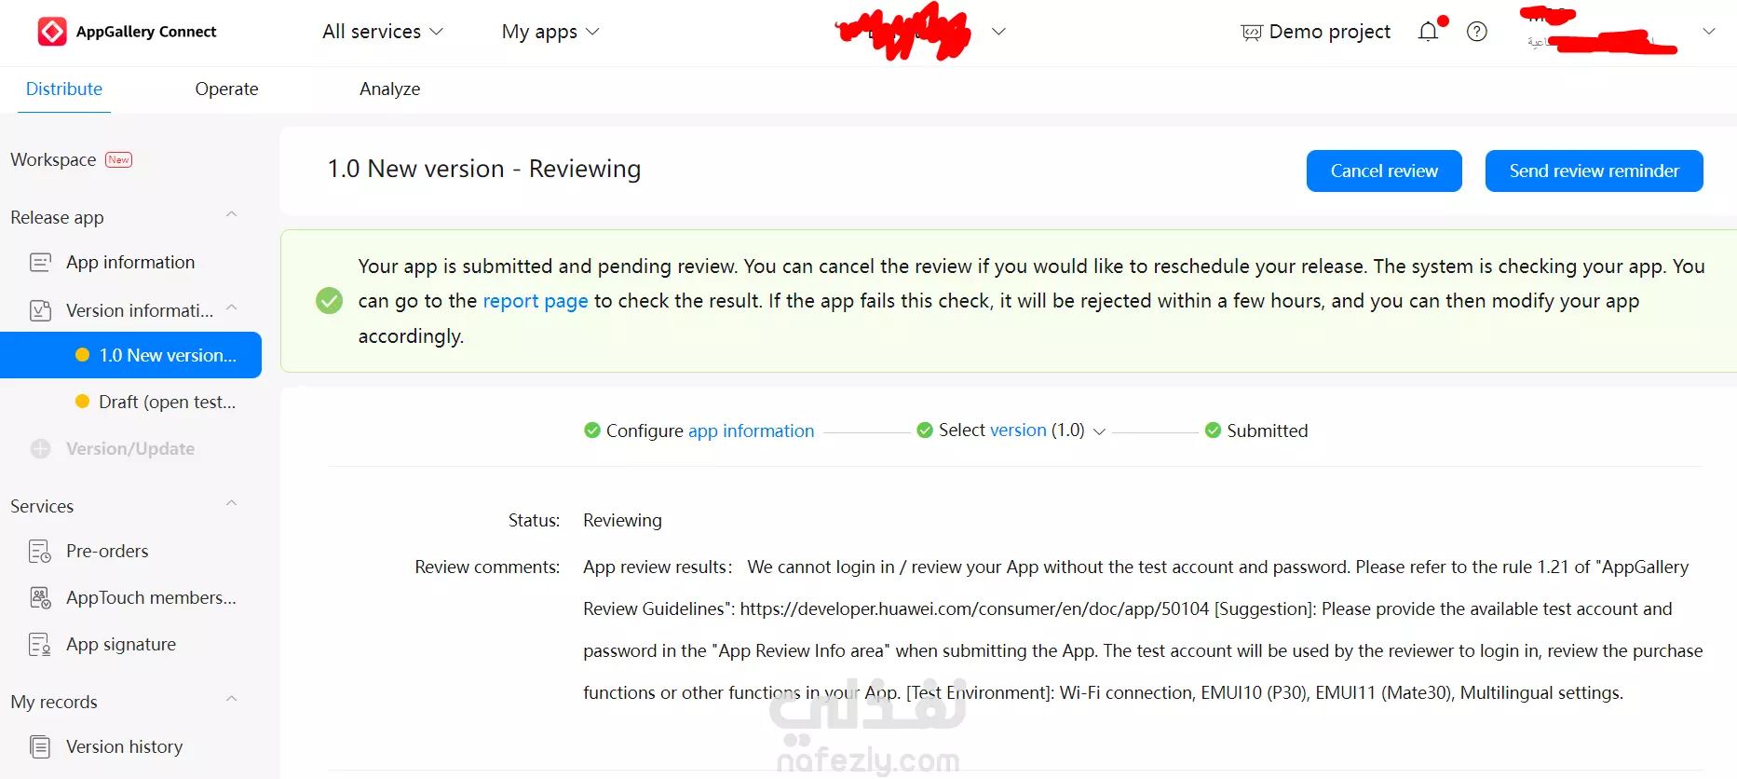1737x779 pixels.
Task: Open the notifications bell
Action: 1428,32
